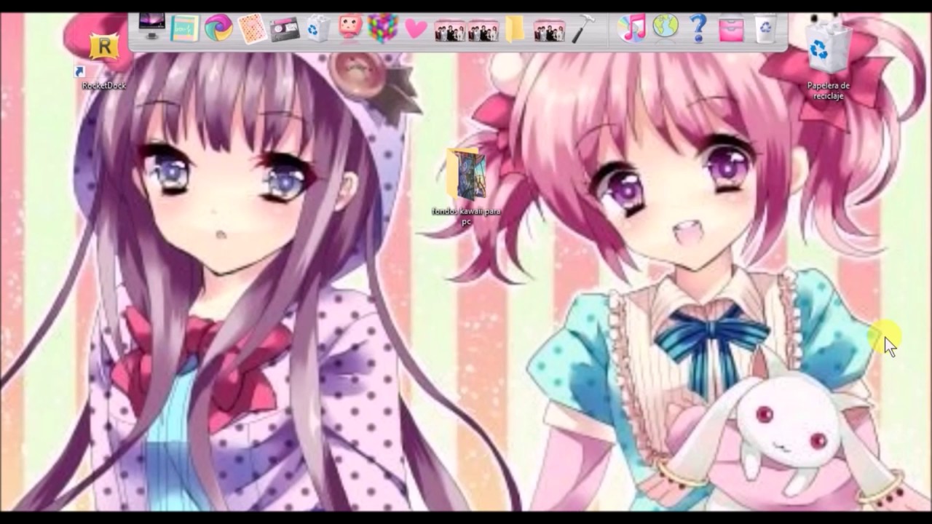Open the photo folder left of yellow folder

click(x=483, y=31)
